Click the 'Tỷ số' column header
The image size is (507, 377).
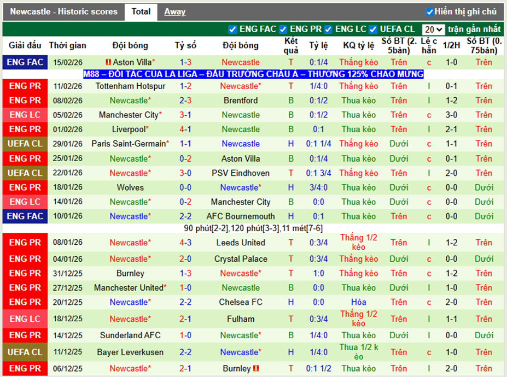pyautogui.click(x=185, y=45)
